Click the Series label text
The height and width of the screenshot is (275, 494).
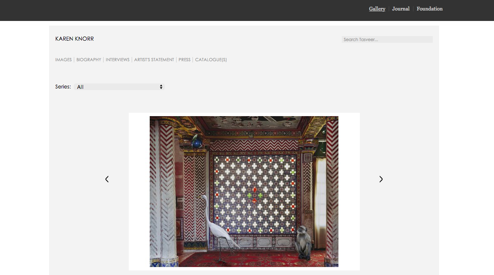click(63, 87)
